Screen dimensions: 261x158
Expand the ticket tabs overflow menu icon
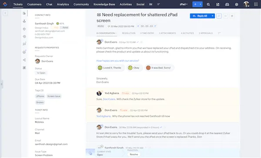pos(219,33)
